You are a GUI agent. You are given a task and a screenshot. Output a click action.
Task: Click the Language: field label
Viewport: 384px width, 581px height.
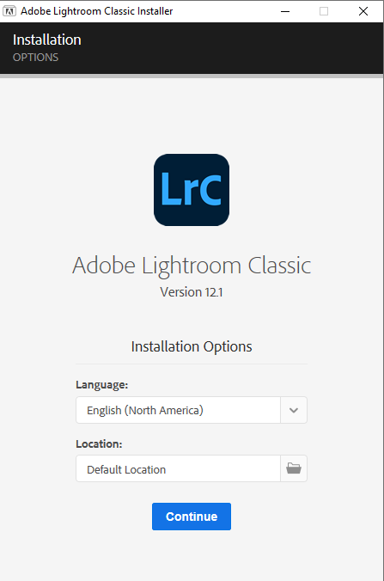102,385
